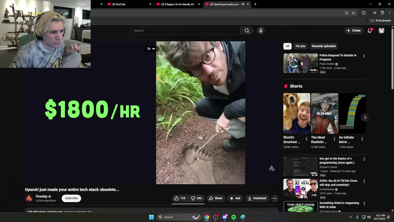Open the Fireship channel avatar

pos(29,198)
